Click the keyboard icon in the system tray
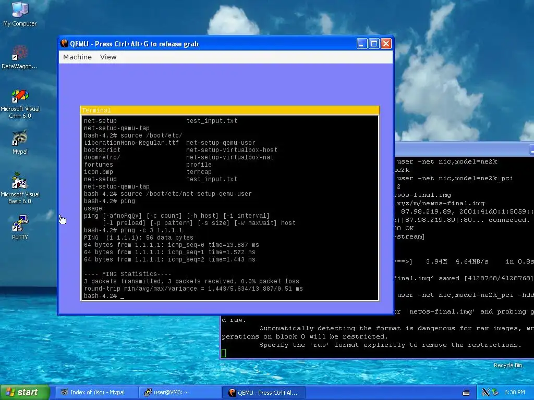The image size is (534, 400). pyautogui.click(x=466, y=393)
